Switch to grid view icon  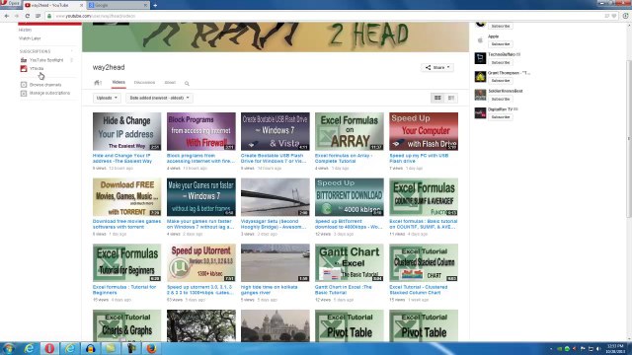pos(437,98)
